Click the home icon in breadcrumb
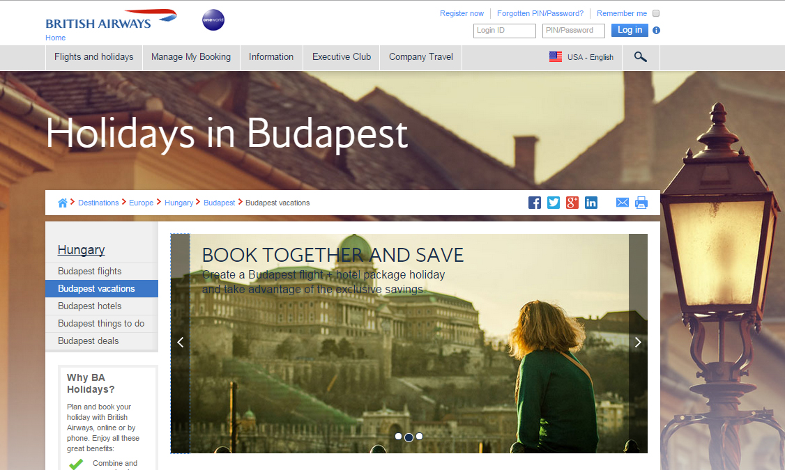 (63, 203)
